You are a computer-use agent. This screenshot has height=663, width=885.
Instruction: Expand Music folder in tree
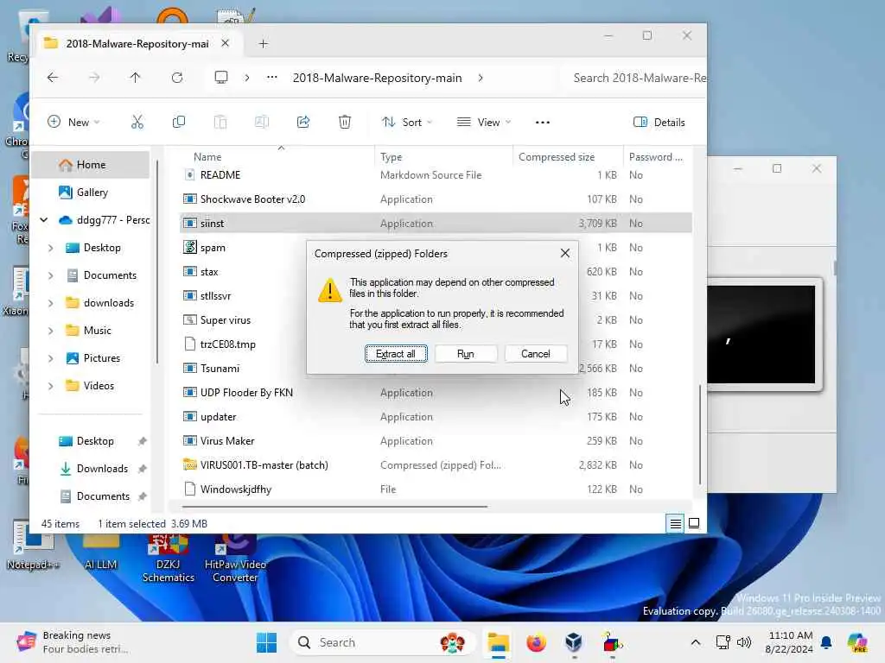tap(51, 331)
